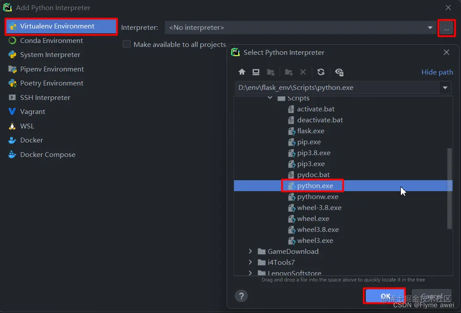This screenshot has width=461, height=313.
Task: Click the SSH Interpreter terminal icon
Action: 12,97
